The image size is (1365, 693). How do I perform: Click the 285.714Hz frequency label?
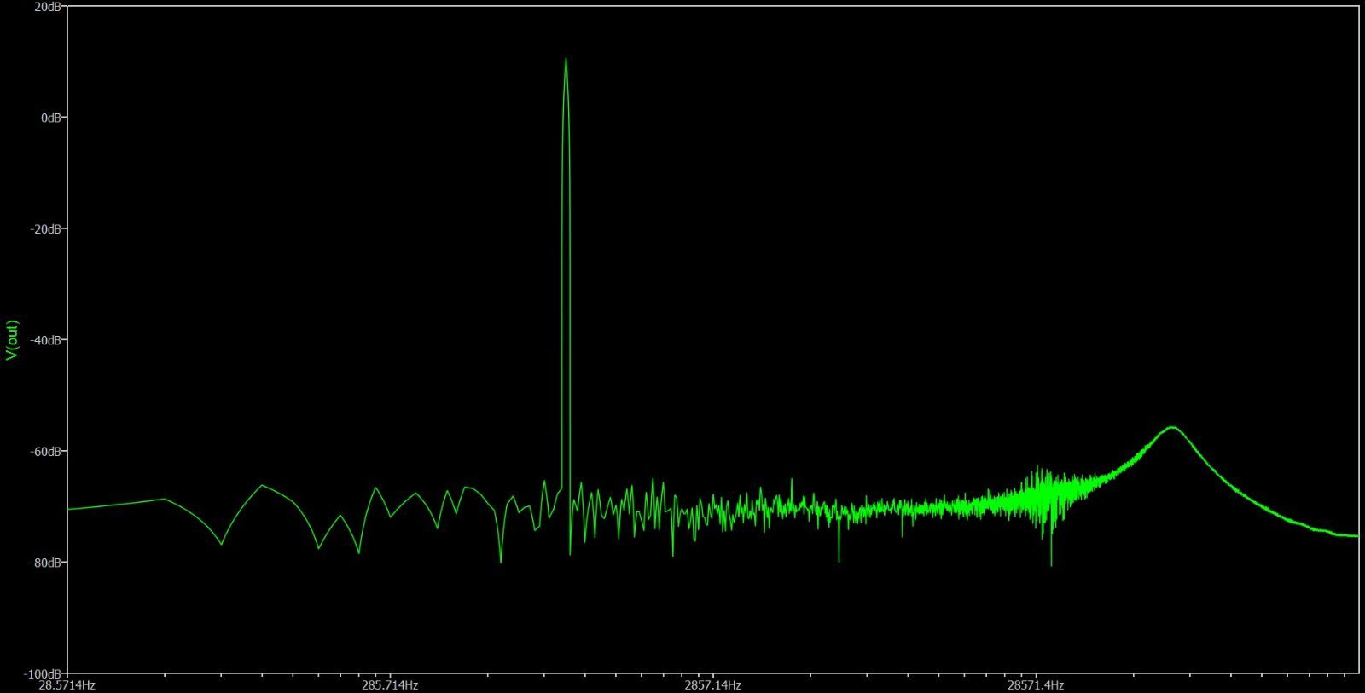tap(389, 685)
